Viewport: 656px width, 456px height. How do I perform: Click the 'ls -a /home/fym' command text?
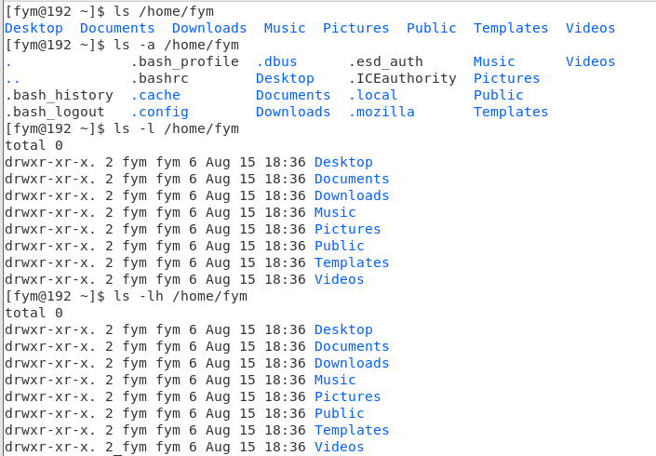tap(176, 46)
